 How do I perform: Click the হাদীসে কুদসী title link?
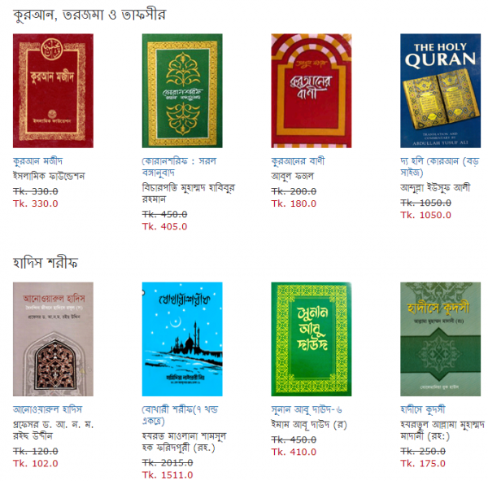pyautogui.click(x=423, y=409)
